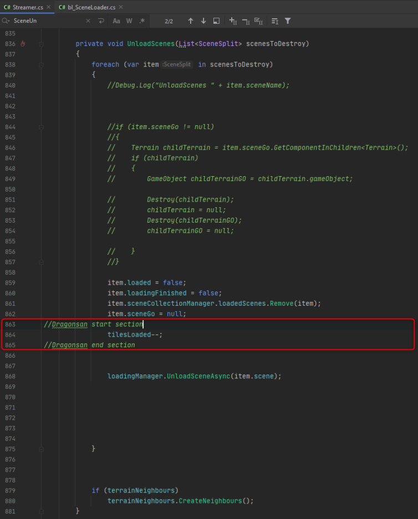This screenshot has width=418, height=519.
Task: Close the Streamer.cs tab
Action: 48,7
